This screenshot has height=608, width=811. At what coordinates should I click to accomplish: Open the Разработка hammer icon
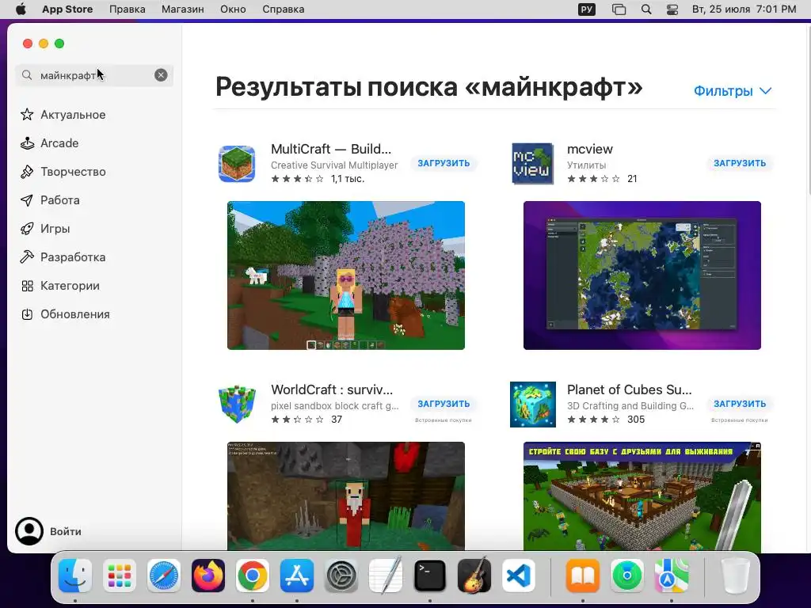pyautogui.click(x=27, y=257)
